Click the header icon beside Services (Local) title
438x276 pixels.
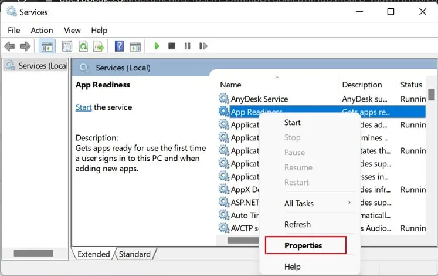pos(84,68)
